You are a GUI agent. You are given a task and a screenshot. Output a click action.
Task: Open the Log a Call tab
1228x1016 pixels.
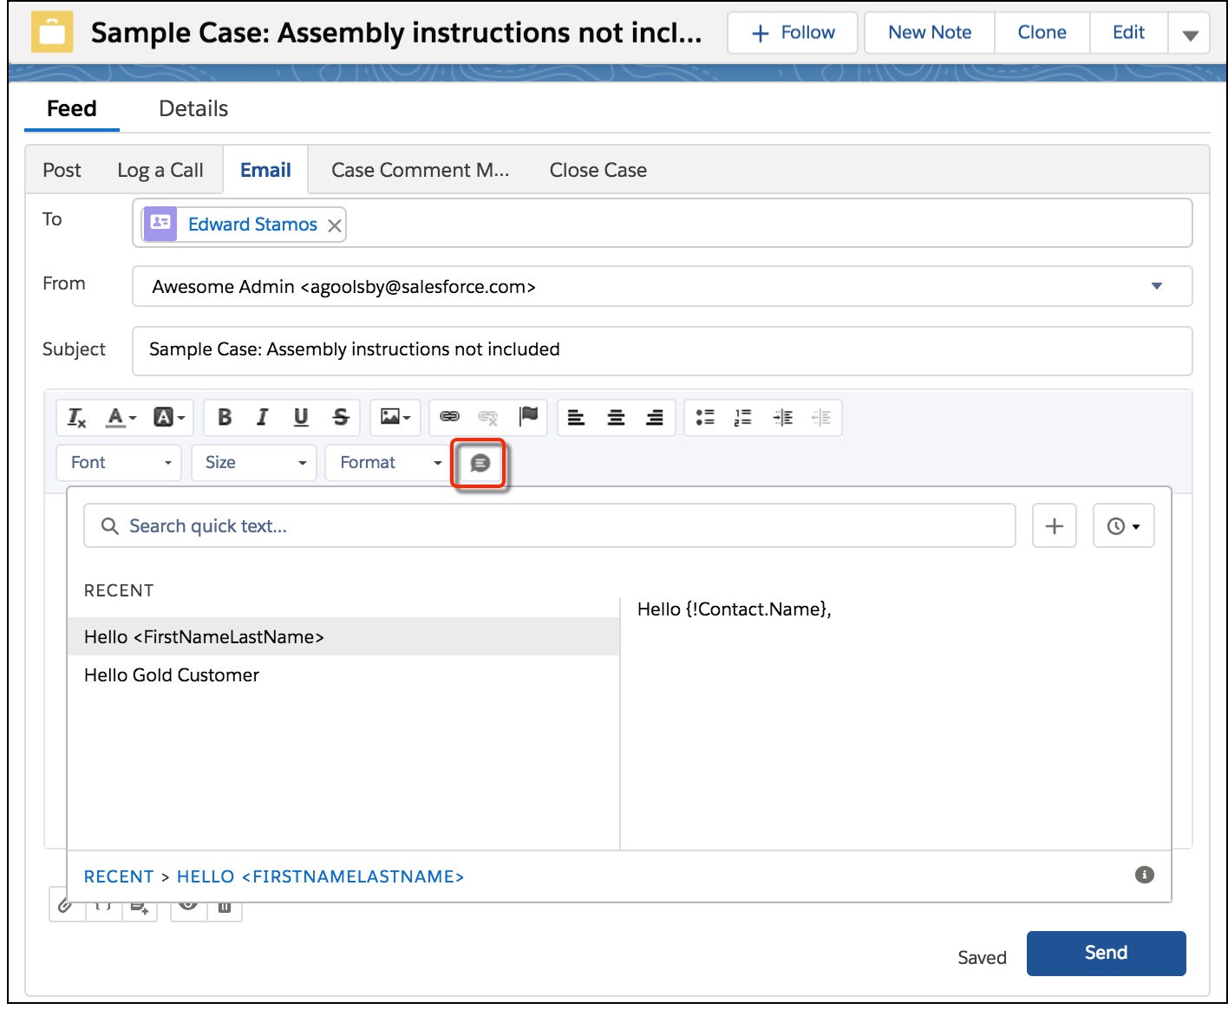[160, 171]
